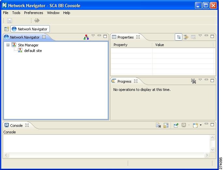Close the Network Navigator tab

pyautogui.click(x=44, y=37)
